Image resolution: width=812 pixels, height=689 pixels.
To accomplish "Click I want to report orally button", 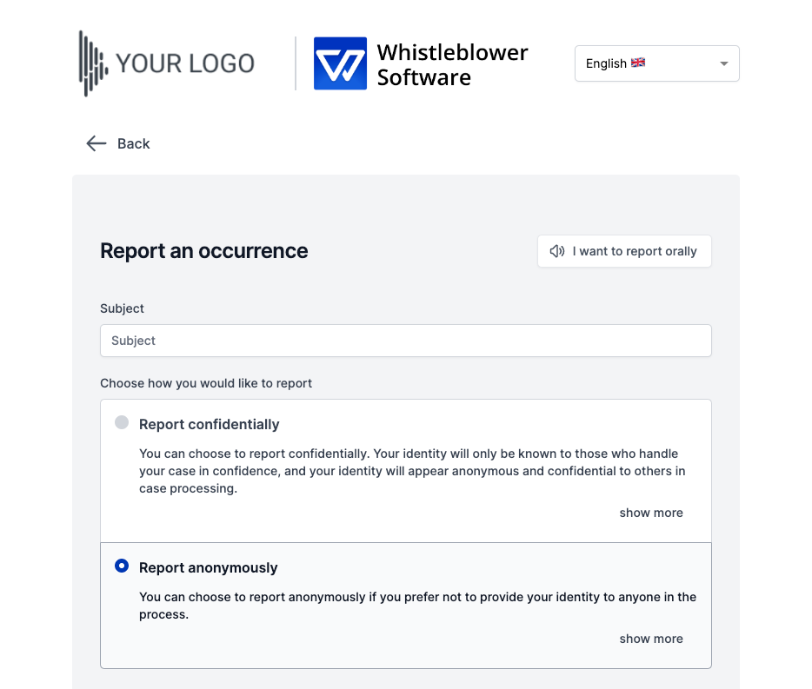I will pyautogui.click(x=624, y=251).
